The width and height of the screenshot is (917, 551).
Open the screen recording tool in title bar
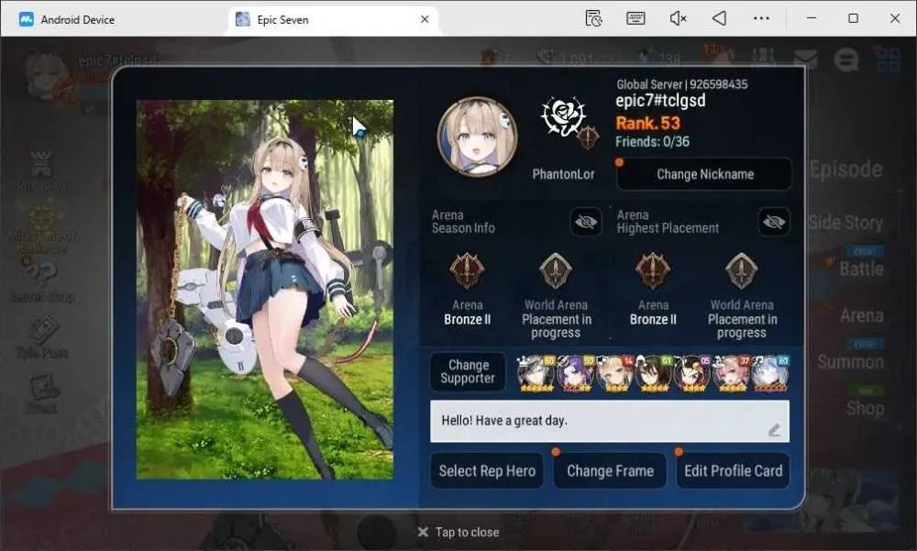[x=593, y=18]
